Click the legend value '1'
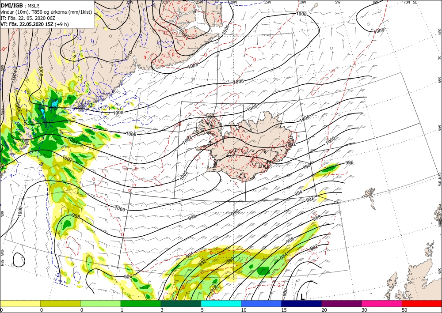This screenshot has width=442, height=313. (122, 310)
